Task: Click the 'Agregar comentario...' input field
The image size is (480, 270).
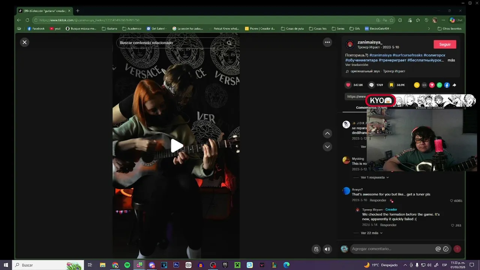Action: pos(392,249)
